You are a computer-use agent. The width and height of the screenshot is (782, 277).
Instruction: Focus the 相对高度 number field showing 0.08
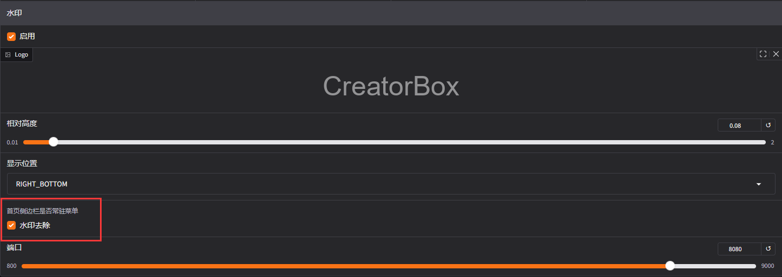tap(739, 126)
